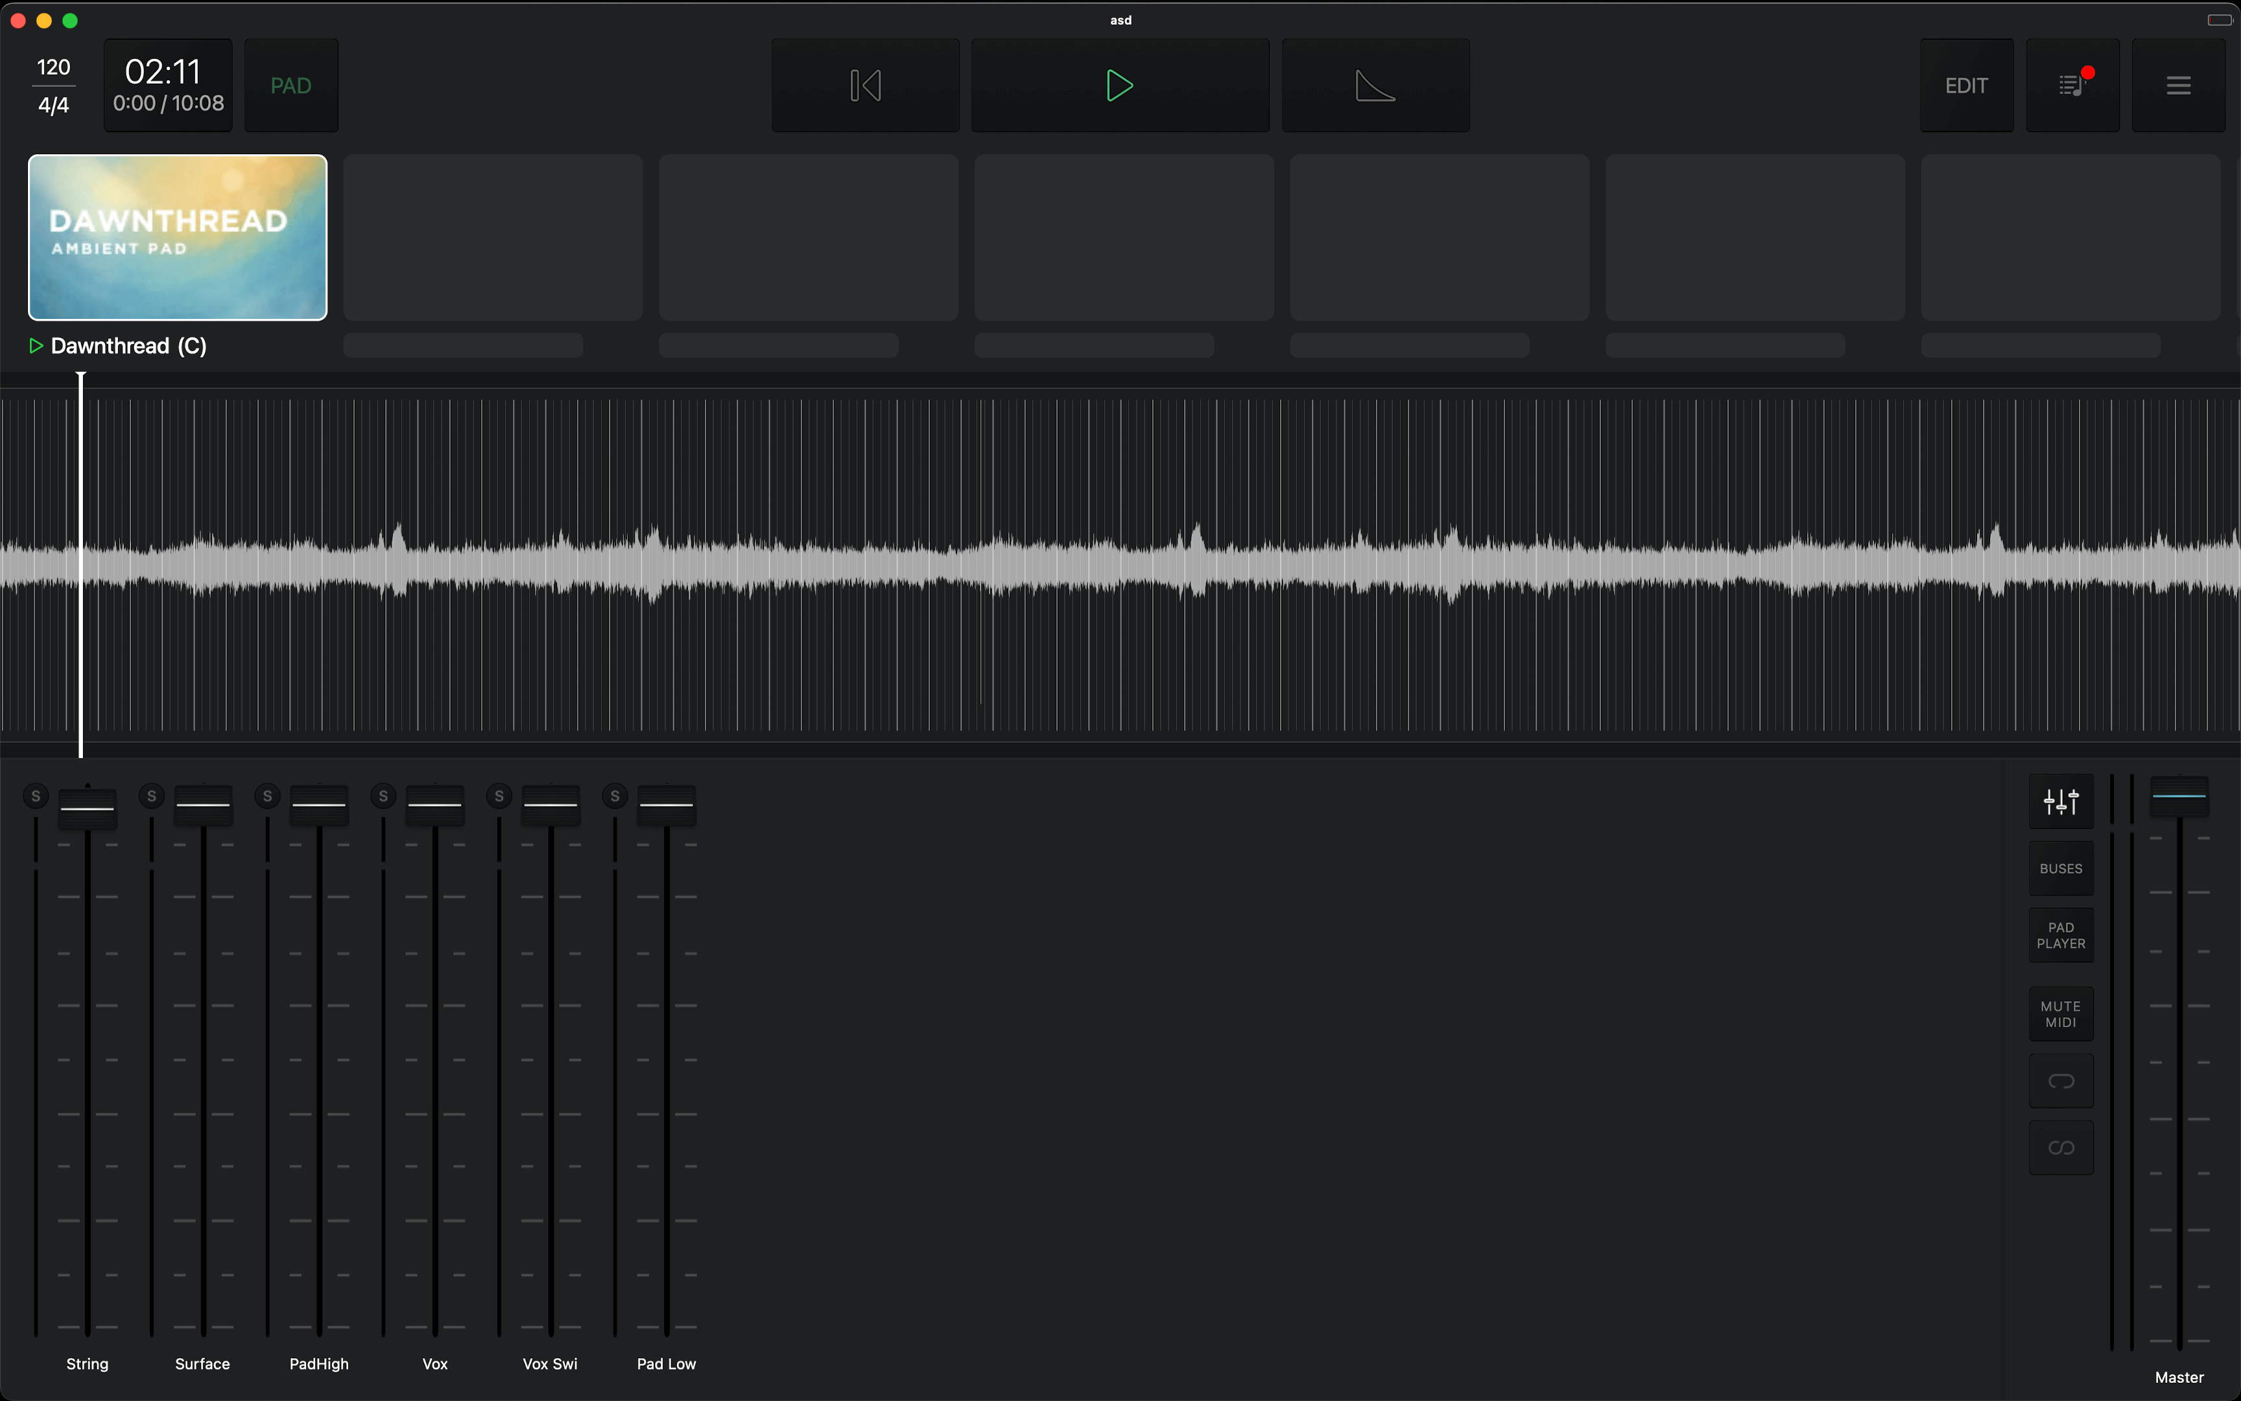Viewport: 2241px width, 1401px height.
Task: Toggle the PAD mode button
Action: click(x=290, y=86)
